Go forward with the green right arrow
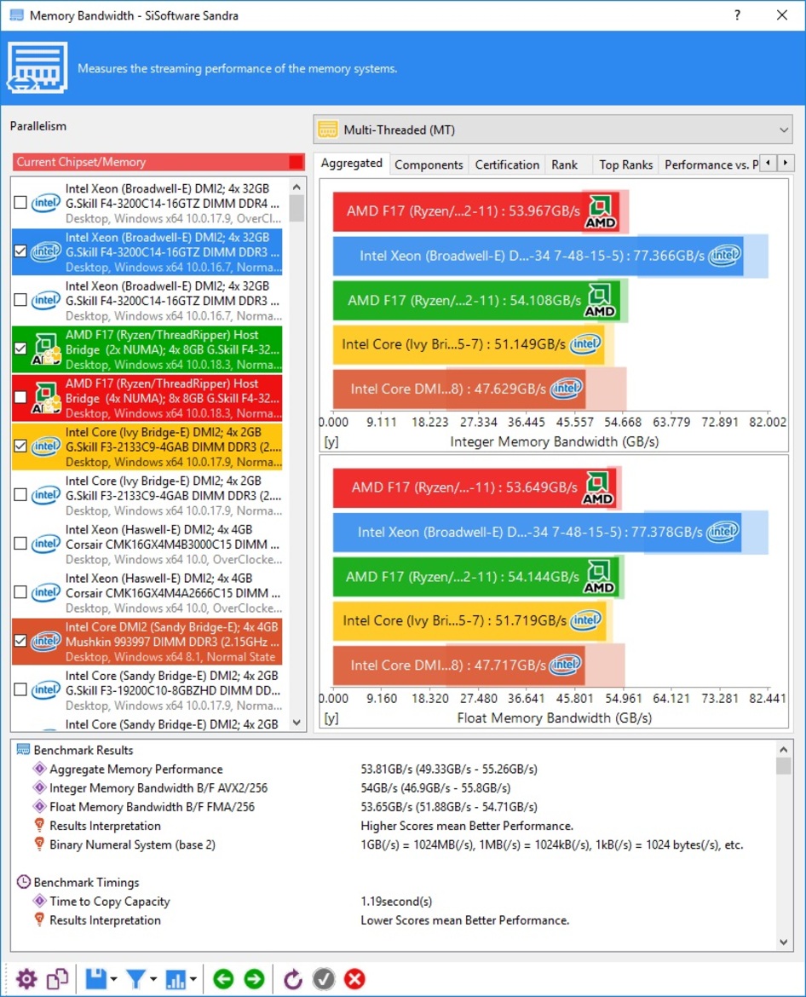This screenshot has width=806, height=997. click(254, 978)
